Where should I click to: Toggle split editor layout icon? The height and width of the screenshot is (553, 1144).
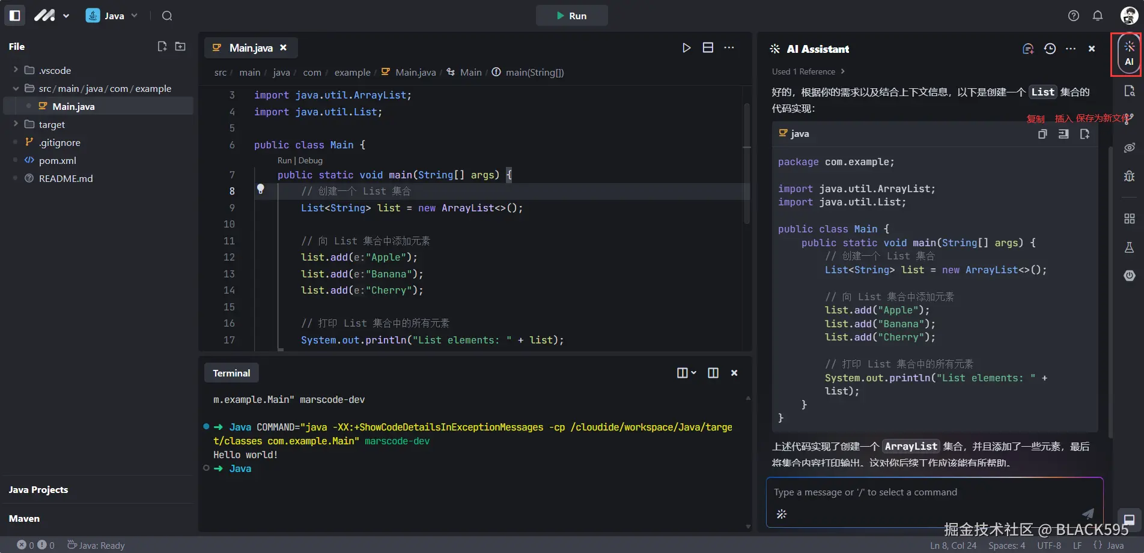click(x=708, y=47)
